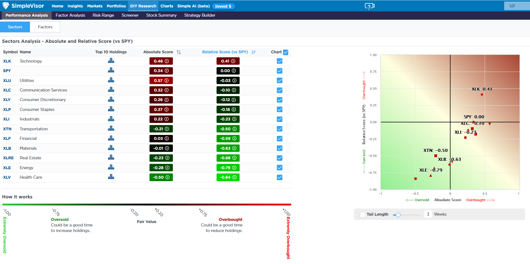
Task: Open holdings icon for XLY Consumer Discretionary
Action: pyautogui.click(x=111, y=99)
